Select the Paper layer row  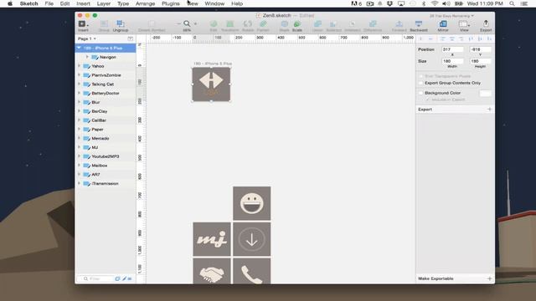click(x=106, y=130)
